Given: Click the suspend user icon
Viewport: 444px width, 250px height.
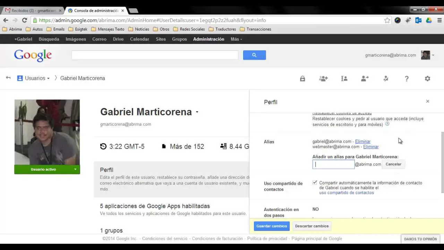Looking at the screenshot, I should point(386,79).
